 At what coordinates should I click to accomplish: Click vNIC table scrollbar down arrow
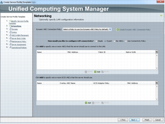click(157, 68)
